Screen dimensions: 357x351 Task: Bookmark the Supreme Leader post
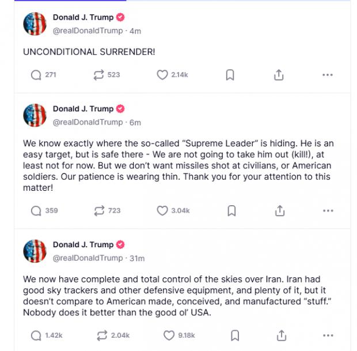click(x=231, y=211)
